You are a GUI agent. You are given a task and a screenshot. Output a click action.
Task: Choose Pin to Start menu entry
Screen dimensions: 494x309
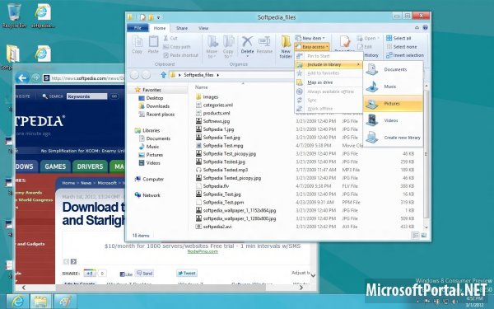pos(329,56)
